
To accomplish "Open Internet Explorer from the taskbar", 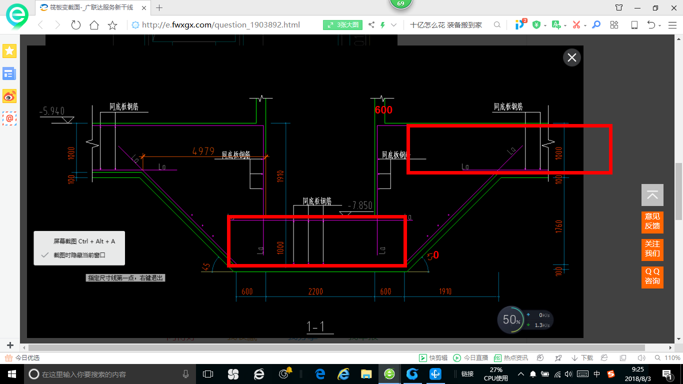I will pyautogui.click(x=343, y=374).
